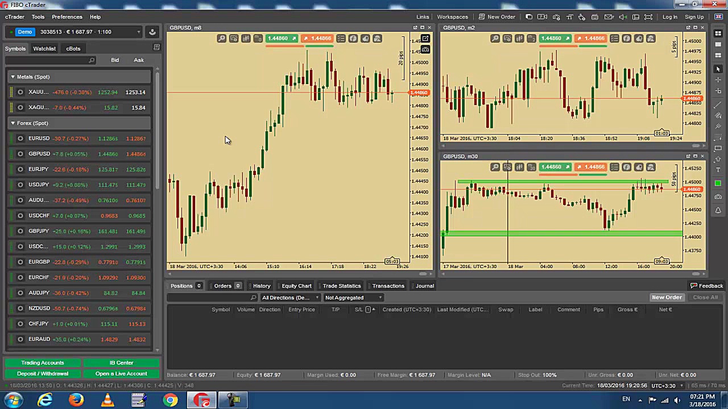Screen dimensions: 728x409
Task: Open the All Directions filter dropdown
Action: pyautogui.click(x=290, y=298)
